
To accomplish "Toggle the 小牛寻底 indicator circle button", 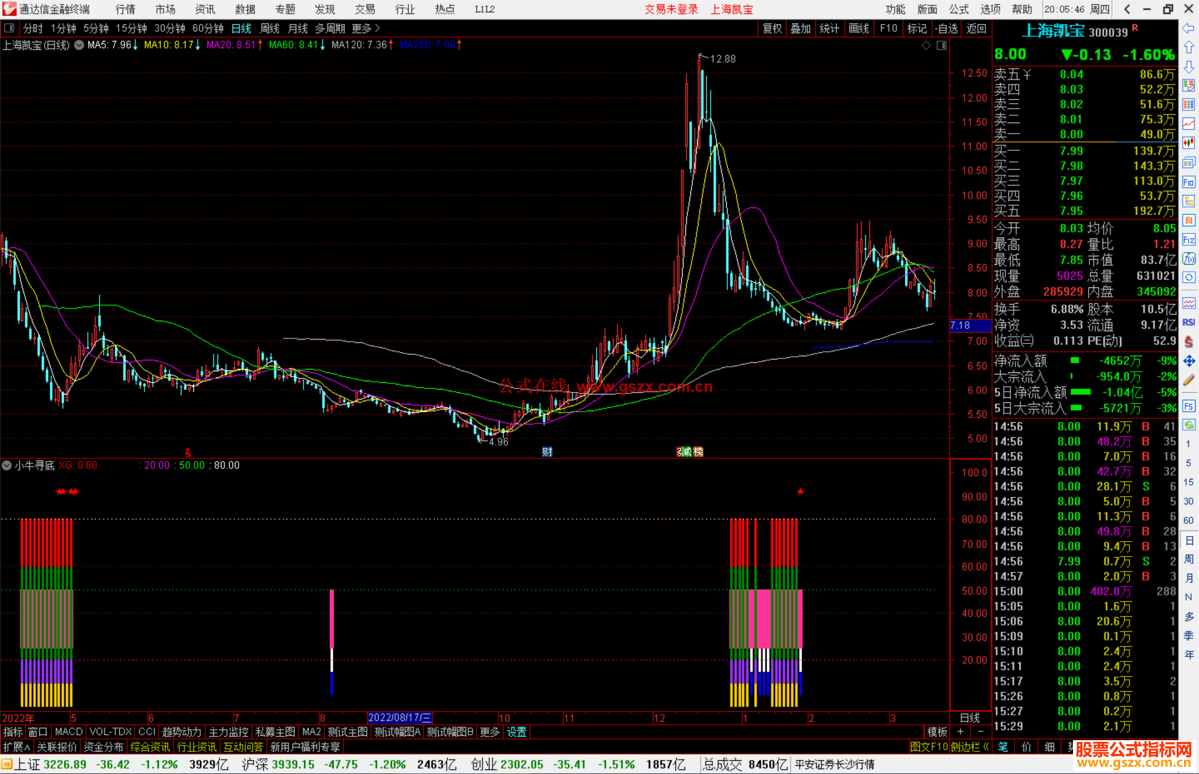I will 7,466.
